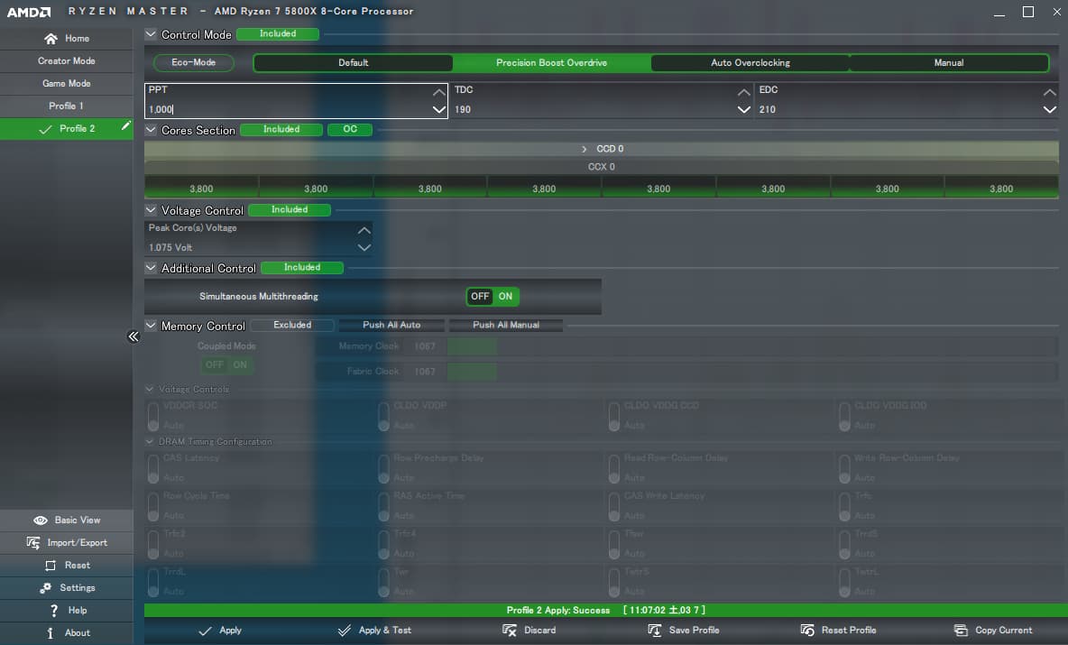Decrease the TDC value with the down arrow
1068x645 pixels.
tap(744, 109)
